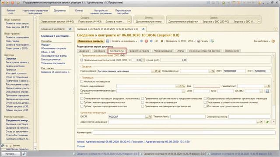The height and width of the screenshot is (157, 280).
Task: Expand the Сервис panel with the round arrow
Action: point(259,21)
